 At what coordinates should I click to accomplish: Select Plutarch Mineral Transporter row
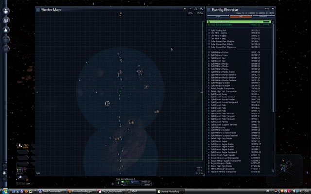click(x=239, y=172)
